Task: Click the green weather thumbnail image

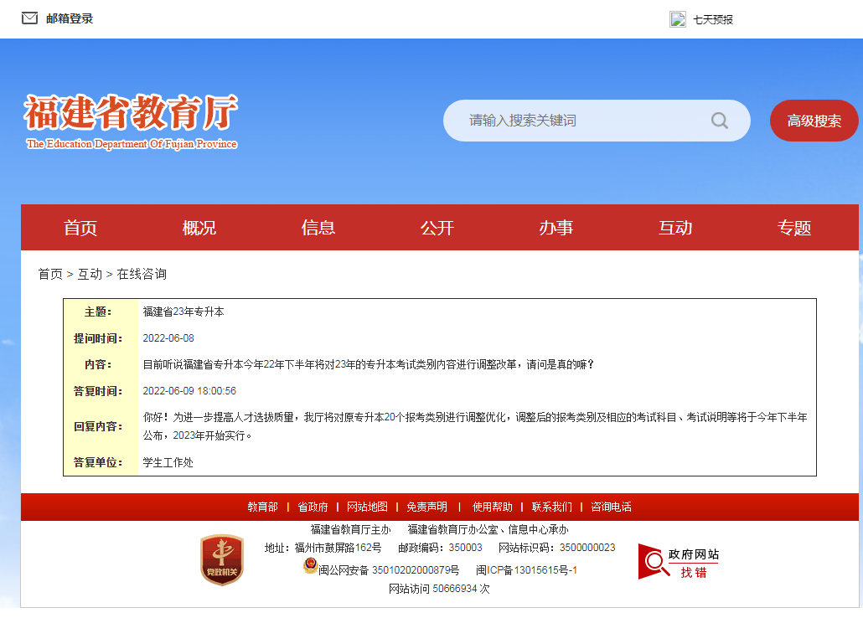Action: pyautogui.click(x=676, y=18)
